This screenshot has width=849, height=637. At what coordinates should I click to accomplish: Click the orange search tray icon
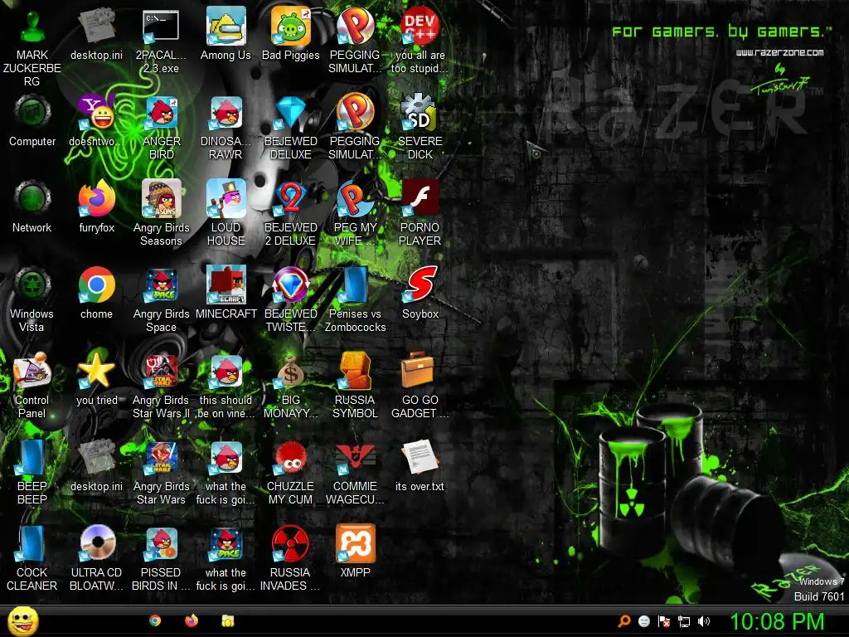[624, 621]
